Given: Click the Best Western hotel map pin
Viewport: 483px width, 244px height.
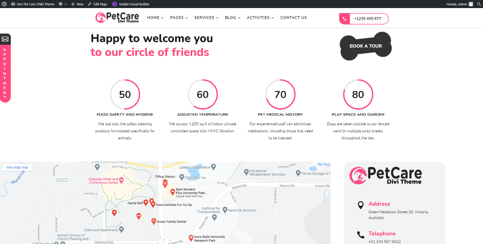Looking at the screenshot, I should [173, 192].
